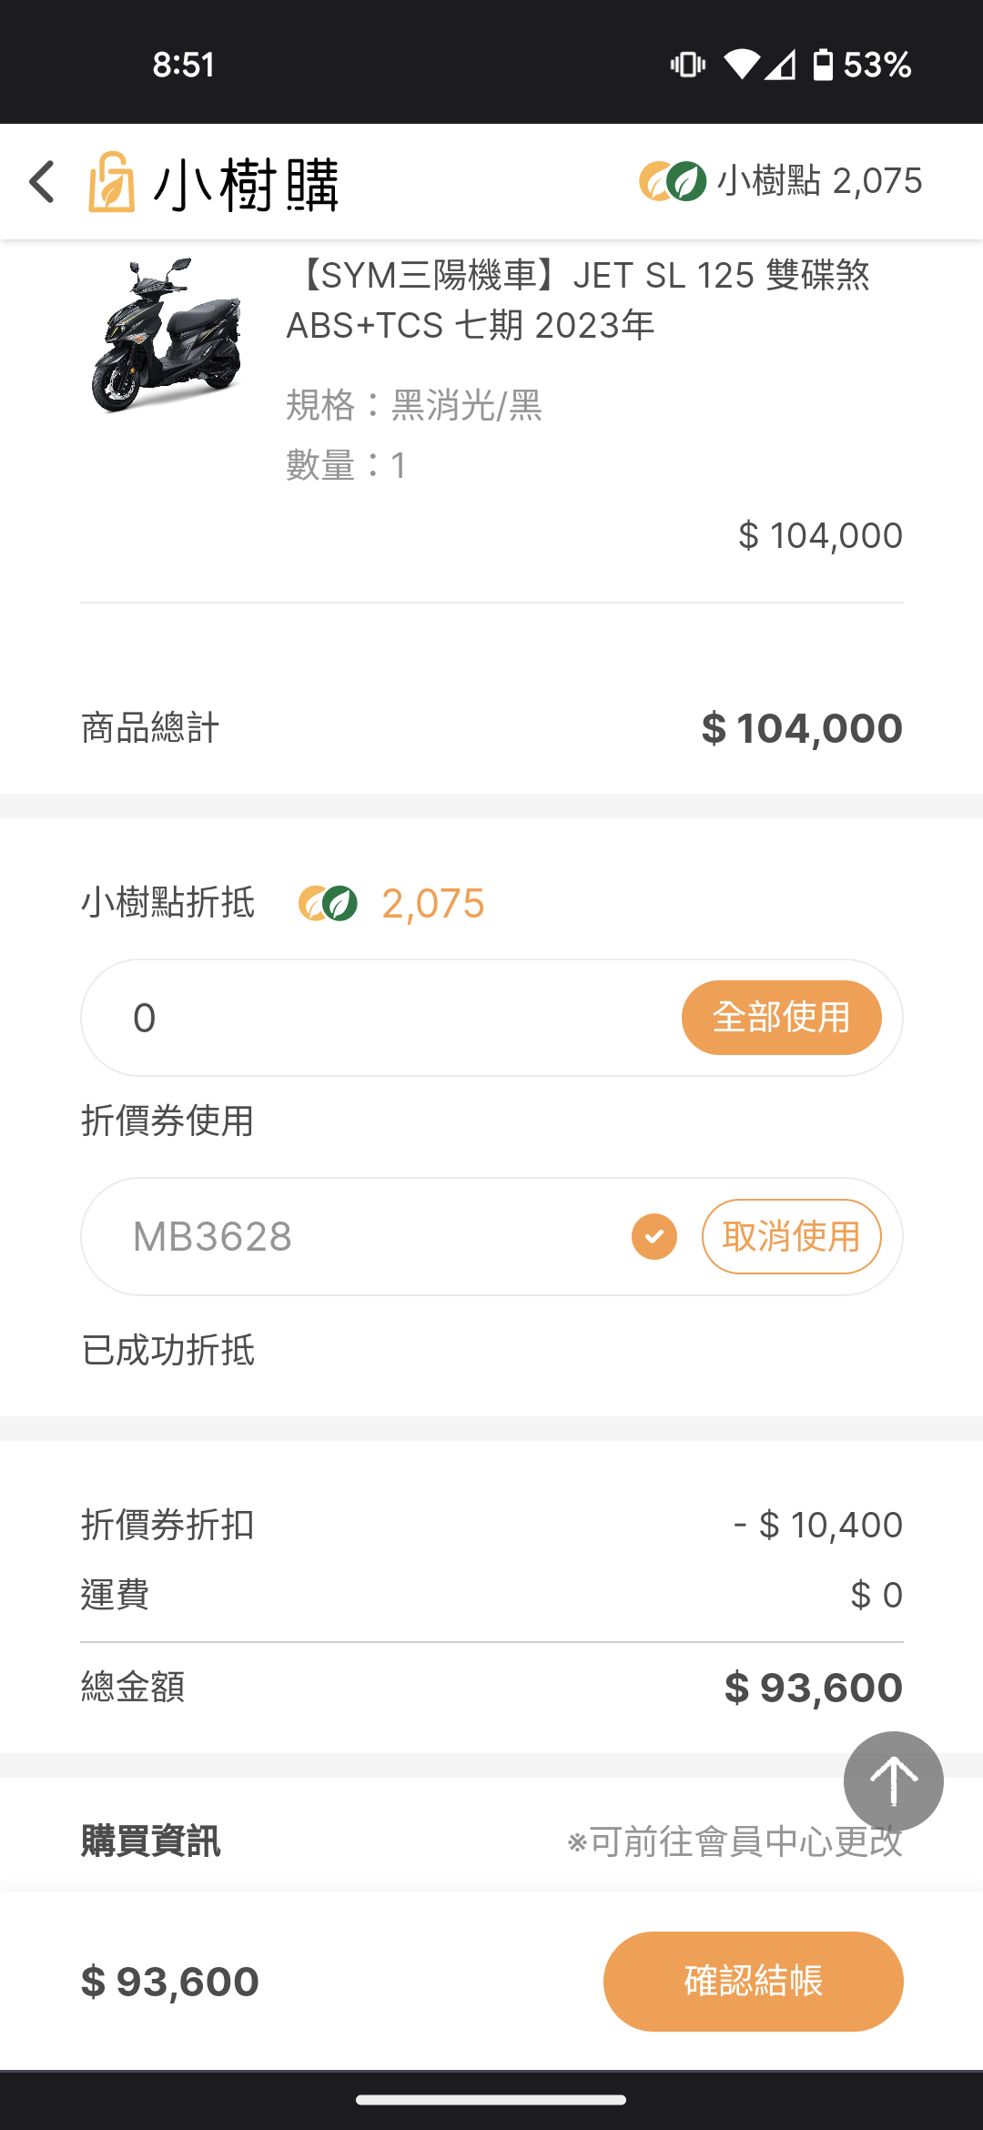The width and height of the screenshot is (983, 2130).
Task: Tap the 小樹購 shopping bag logo
Action: tap(111, 182)
